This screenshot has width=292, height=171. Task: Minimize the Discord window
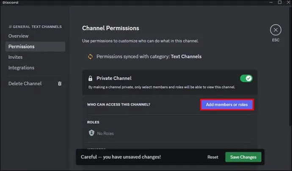pyautogui.click(x=271, y=3)
